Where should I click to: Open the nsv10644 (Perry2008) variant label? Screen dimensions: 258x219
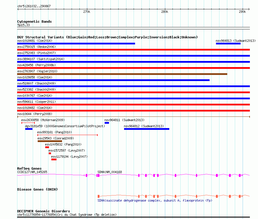[x=35, y=114]
